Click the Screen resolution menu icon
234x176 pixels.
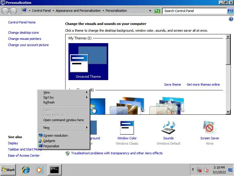[x=40, y=136]
